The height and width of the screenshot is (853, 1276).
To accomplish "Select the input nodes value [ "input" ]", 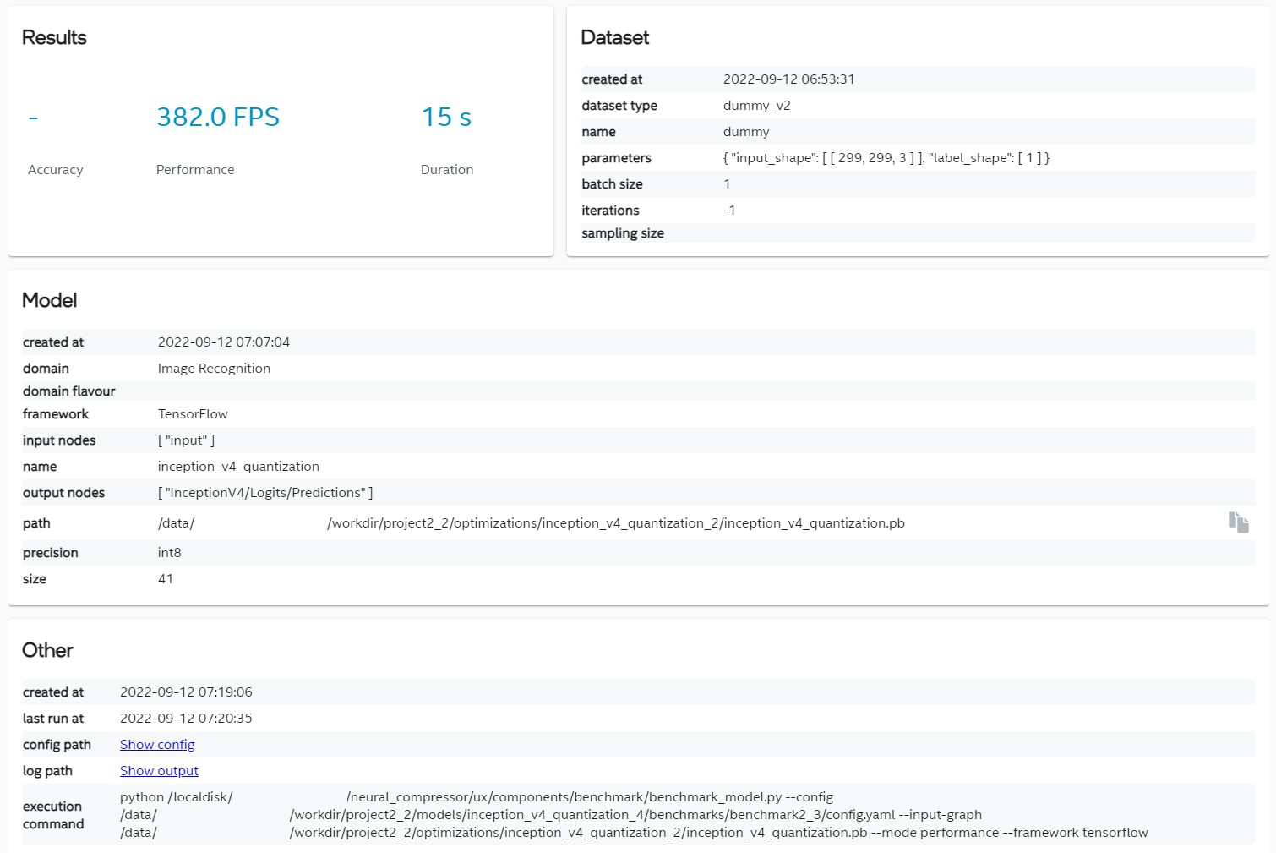I will 187,440.
